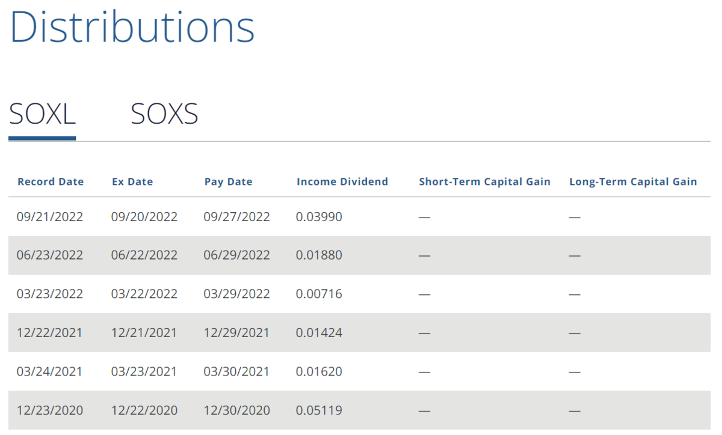The width and height of the screenshot is (722, 435).
Task: Select record date 12/22/2021
Action: 50,333
